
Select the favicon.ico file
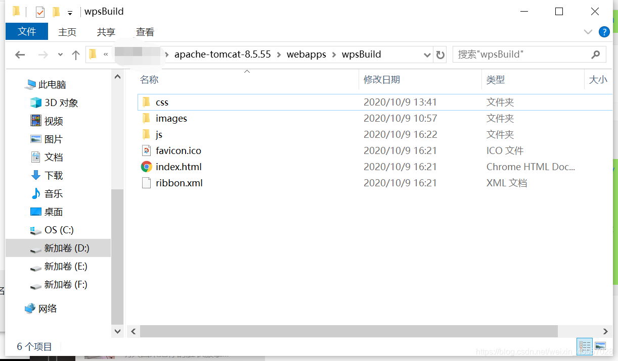tap(179, 150)
